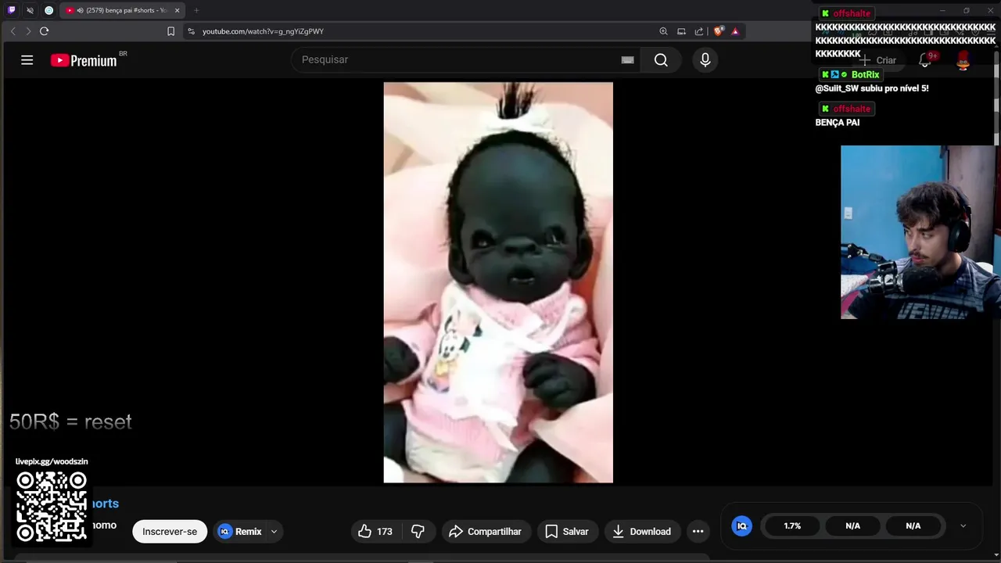Viewport: 1001px width, 563px height.
Task: Click the livepix.gg/woodszin QR code
Action: tap(52, 506)
